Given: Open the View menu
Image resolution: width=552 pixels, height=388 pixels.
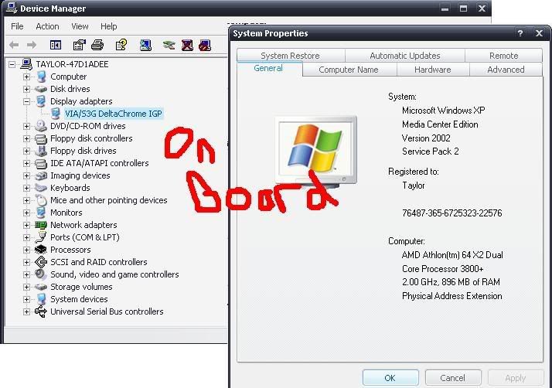Looking at the screenshot, I should point(80,26).
